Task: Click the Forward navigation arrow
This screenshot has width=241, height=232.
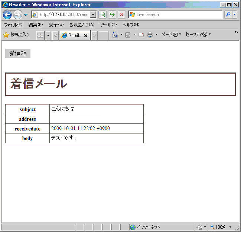Action: coord(17,15)
